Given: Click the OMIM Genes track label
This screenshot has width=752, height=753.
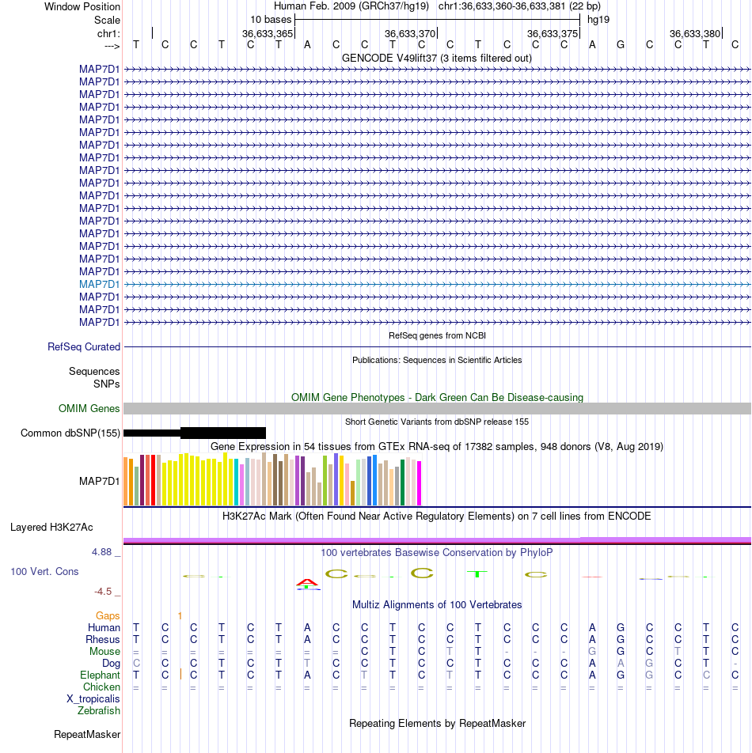Looking at the screenshot, I should click(x=89, y=408).
